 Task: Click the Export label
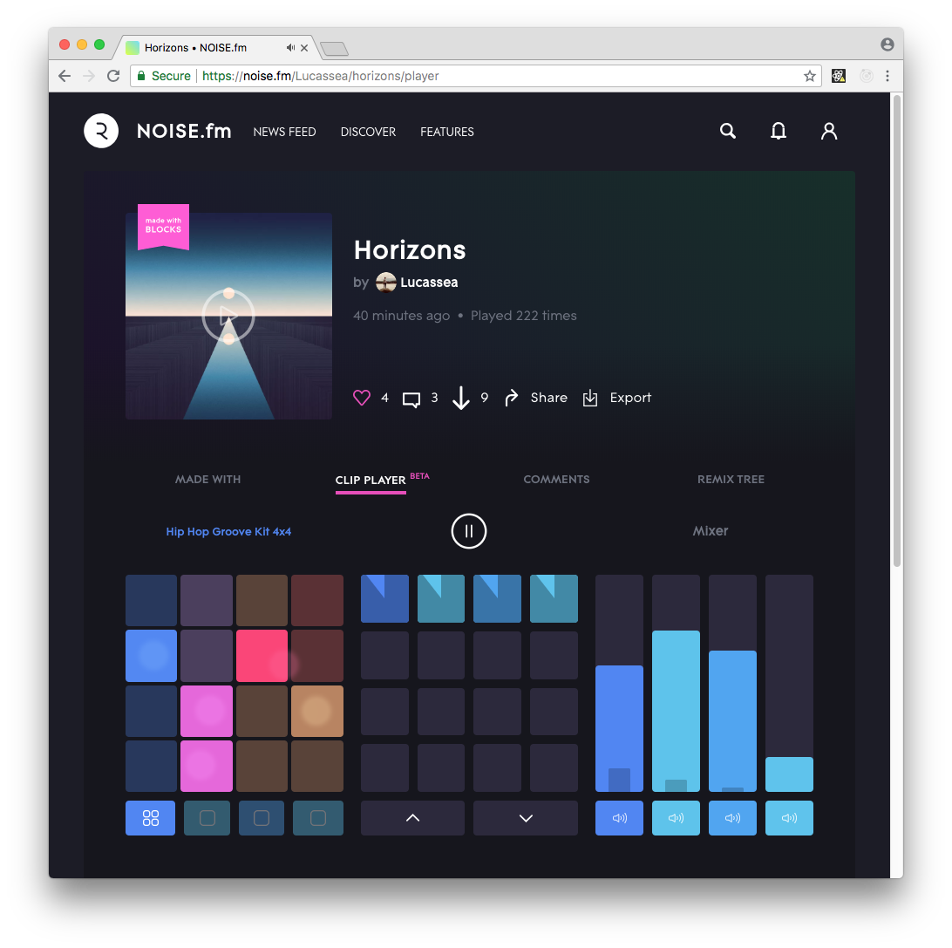coord(630,398)
